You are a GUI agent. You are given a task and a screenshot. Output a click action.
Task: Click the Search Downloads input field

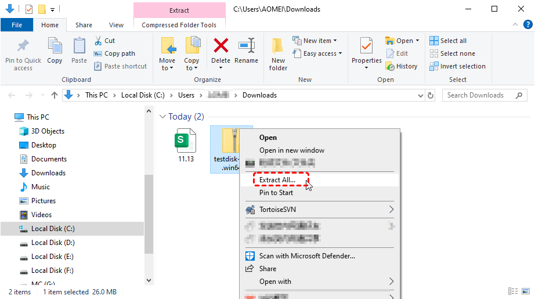coord(482,95)
